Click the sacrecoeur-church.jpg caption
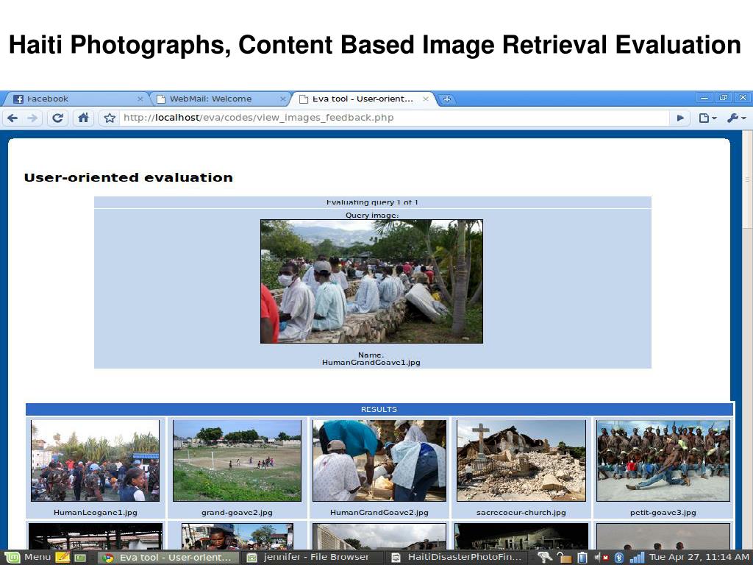The width and height of the screenshot is (753, 565). point(521,513)
